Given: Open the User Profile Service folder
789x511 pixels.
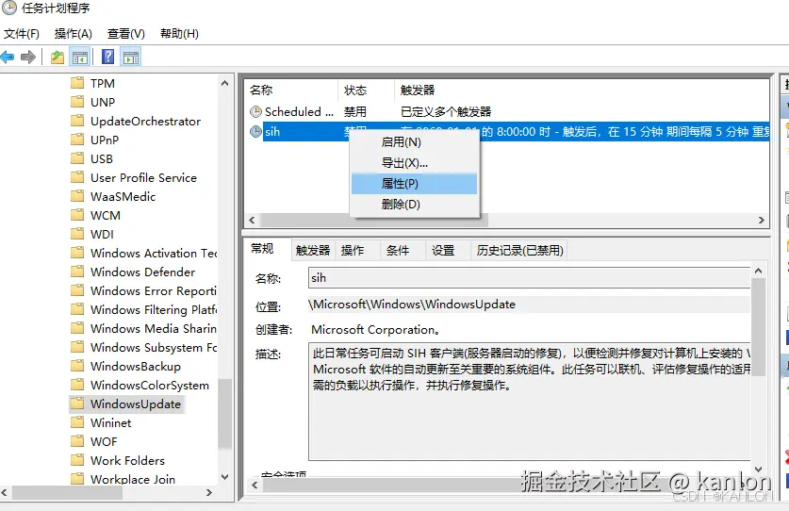Looking at the screenshot, I should click(143, 177).
